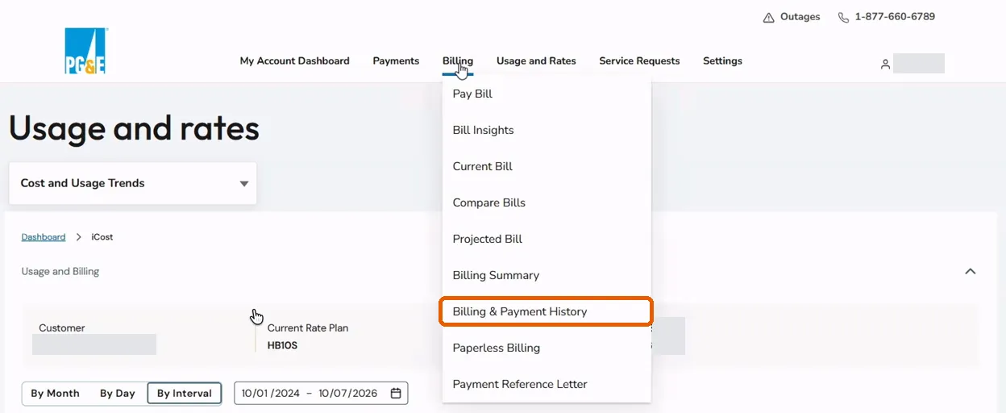Choose Compare Bills from Billing menu
1006x413 pixels.
547,202
